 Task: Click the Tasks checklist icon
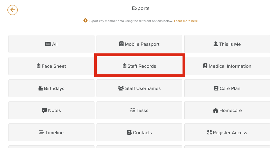coord(133,110)
